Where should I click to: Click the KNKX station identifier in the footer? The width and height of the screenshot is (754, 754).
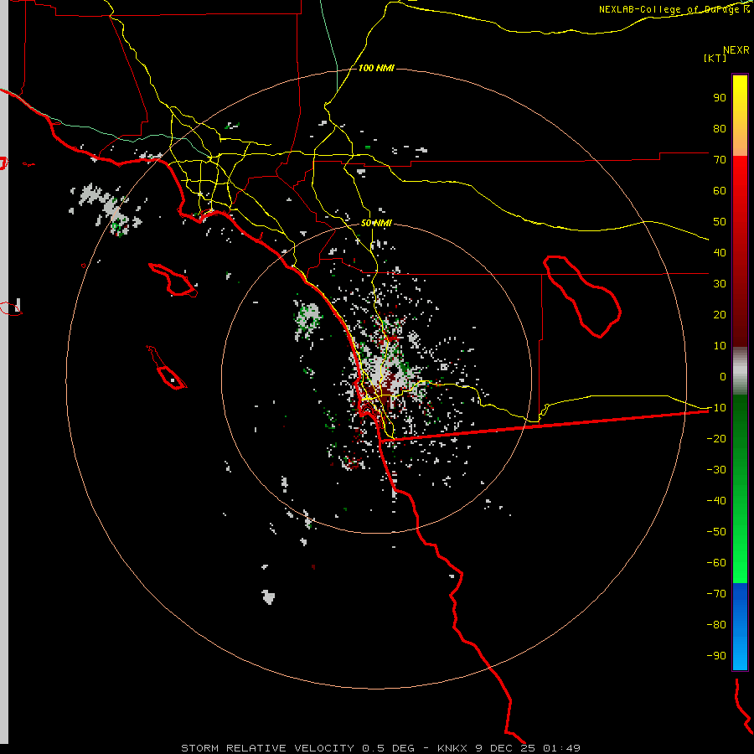[x=452, y=748]
